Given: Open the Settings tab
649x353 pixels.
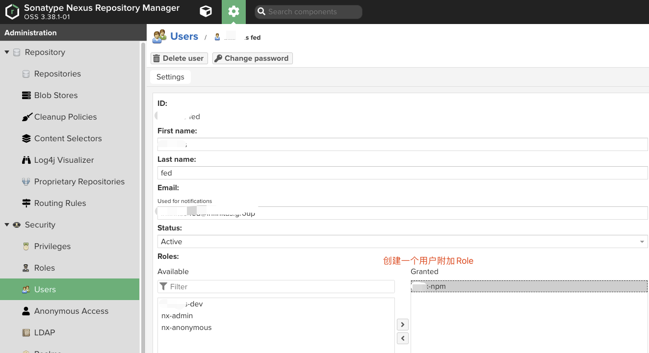Looking at the screenshot, I should (x=170, y=77).
